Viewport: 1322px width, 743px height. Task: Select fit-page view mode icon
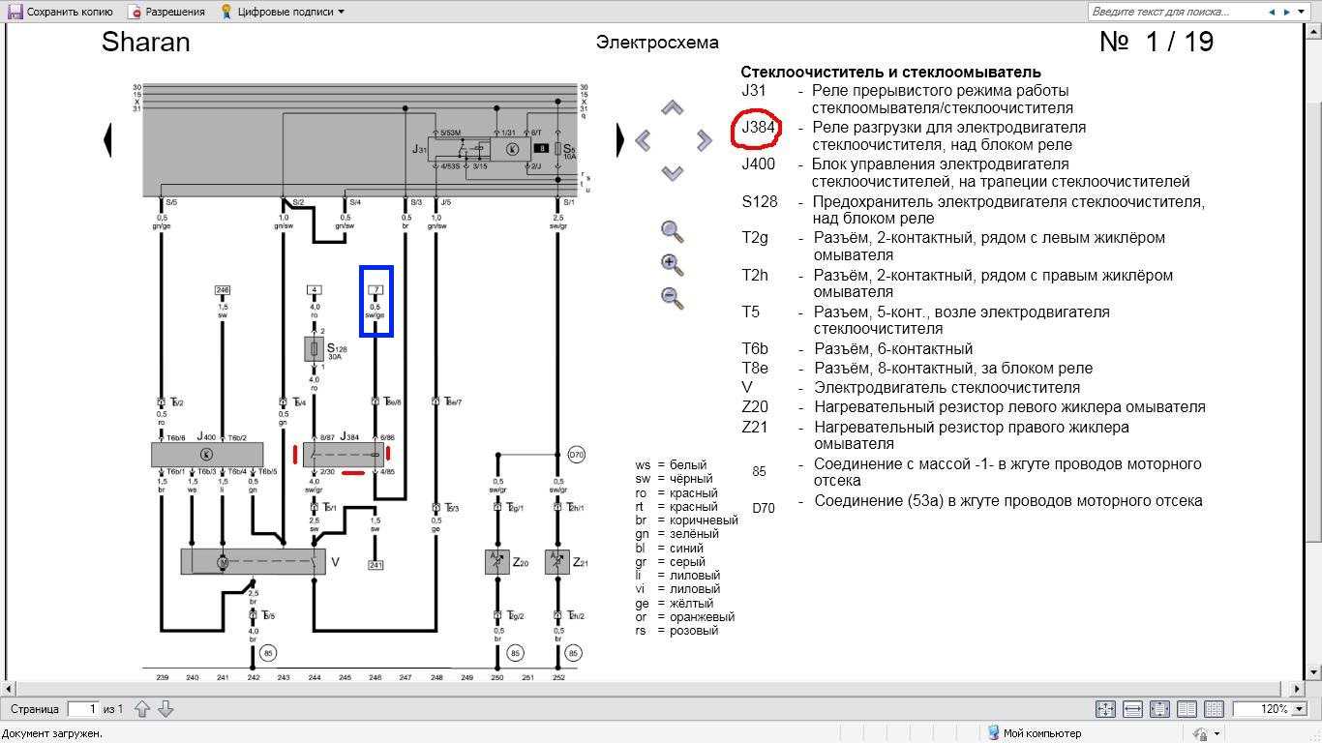pos(1105,709)
